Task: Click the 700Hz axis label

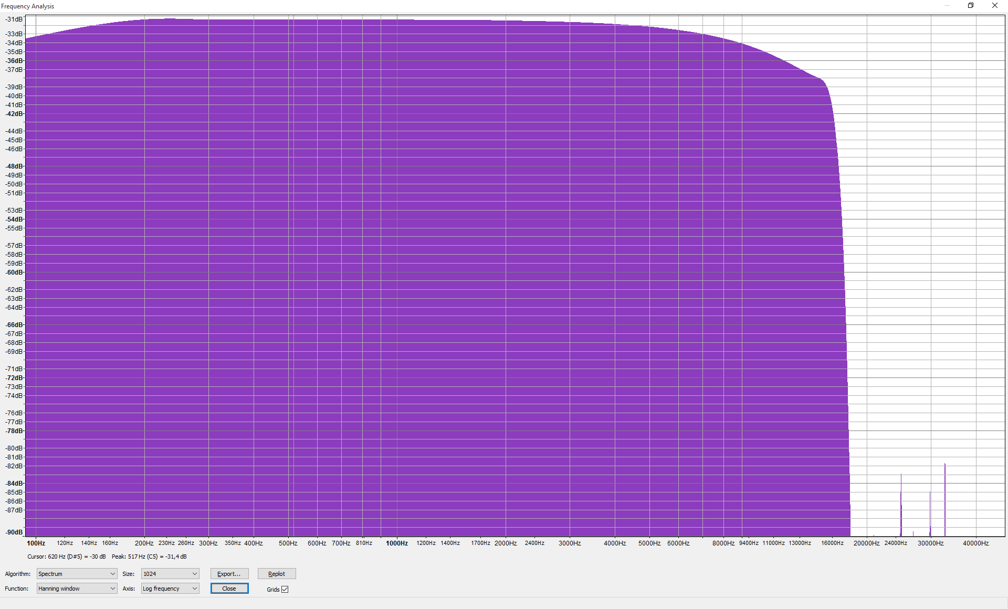Action: tap(341, 543)
